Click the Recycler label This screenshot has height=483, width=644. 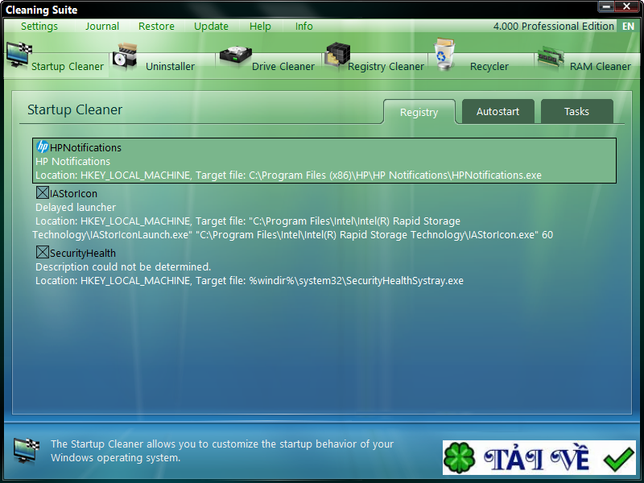489,66
